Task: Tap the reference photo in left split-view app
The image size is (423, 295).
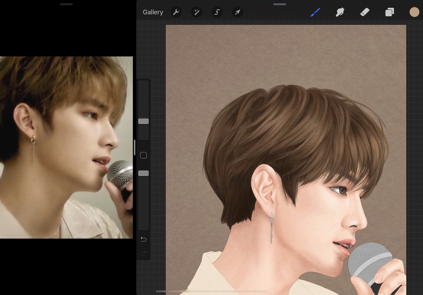Action: pyautogui.click(x=66, y=147)
